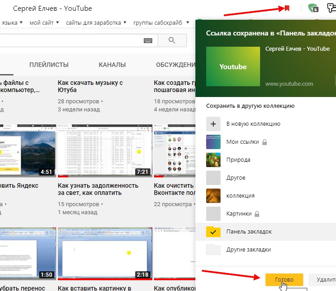The image size is (336, 291).
Task: Open the ОБСУЖДЕНИЕ tab
Action: coord(176,65)
